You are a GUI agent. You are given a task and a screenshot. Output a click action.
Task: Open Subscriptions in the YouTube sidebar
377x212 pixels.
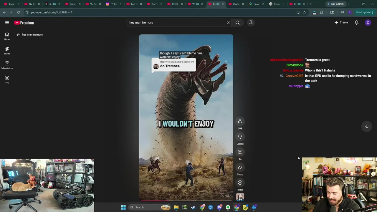pyautogui.click(x=7, y=65)
